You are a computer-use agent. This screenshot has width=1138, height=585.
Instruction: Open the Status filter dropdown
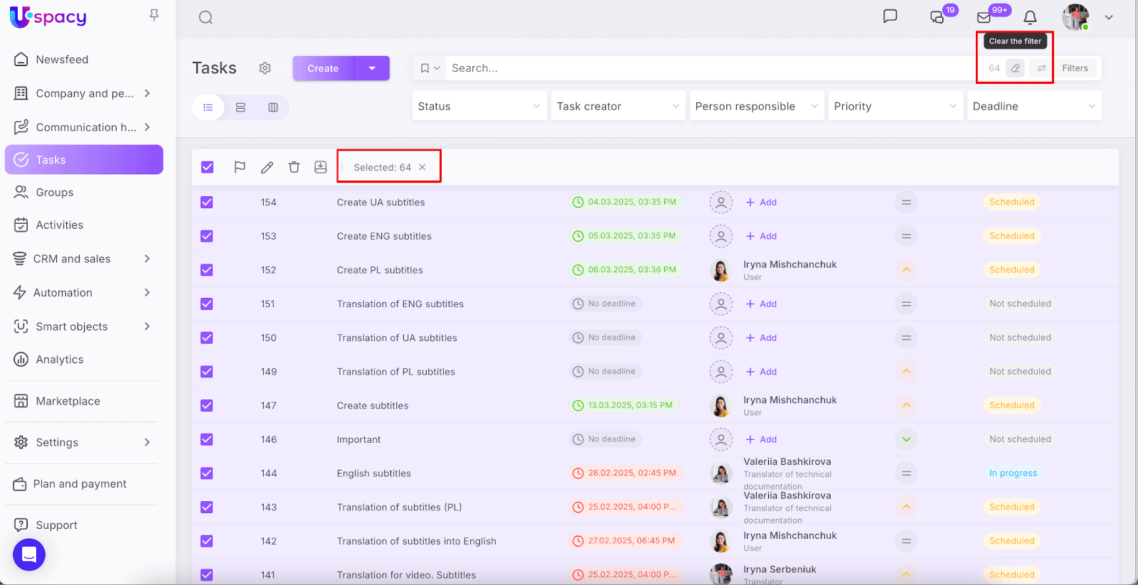[x=479, y=107]
